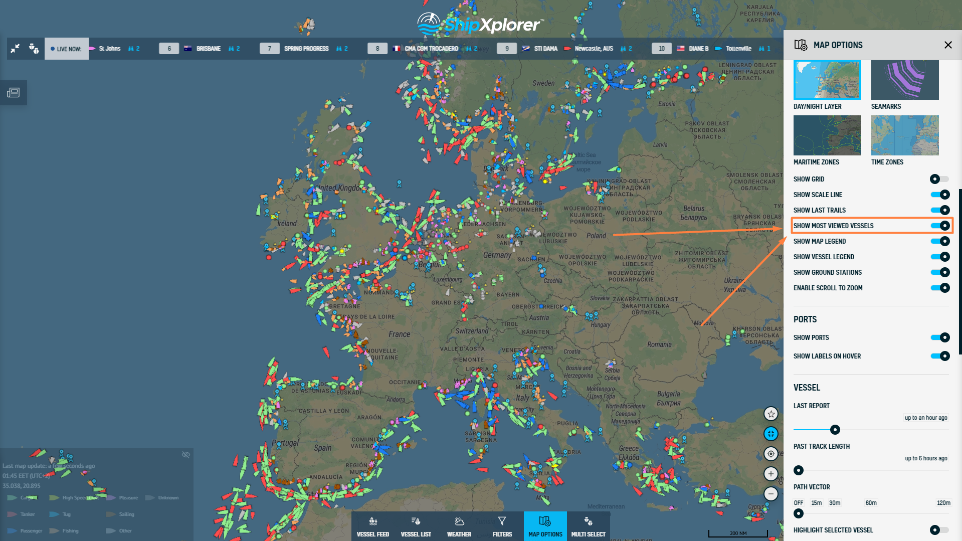This screenshot has width=962, height=541.
Task: Click the star favorites button on map
Action: click(771, 414)
